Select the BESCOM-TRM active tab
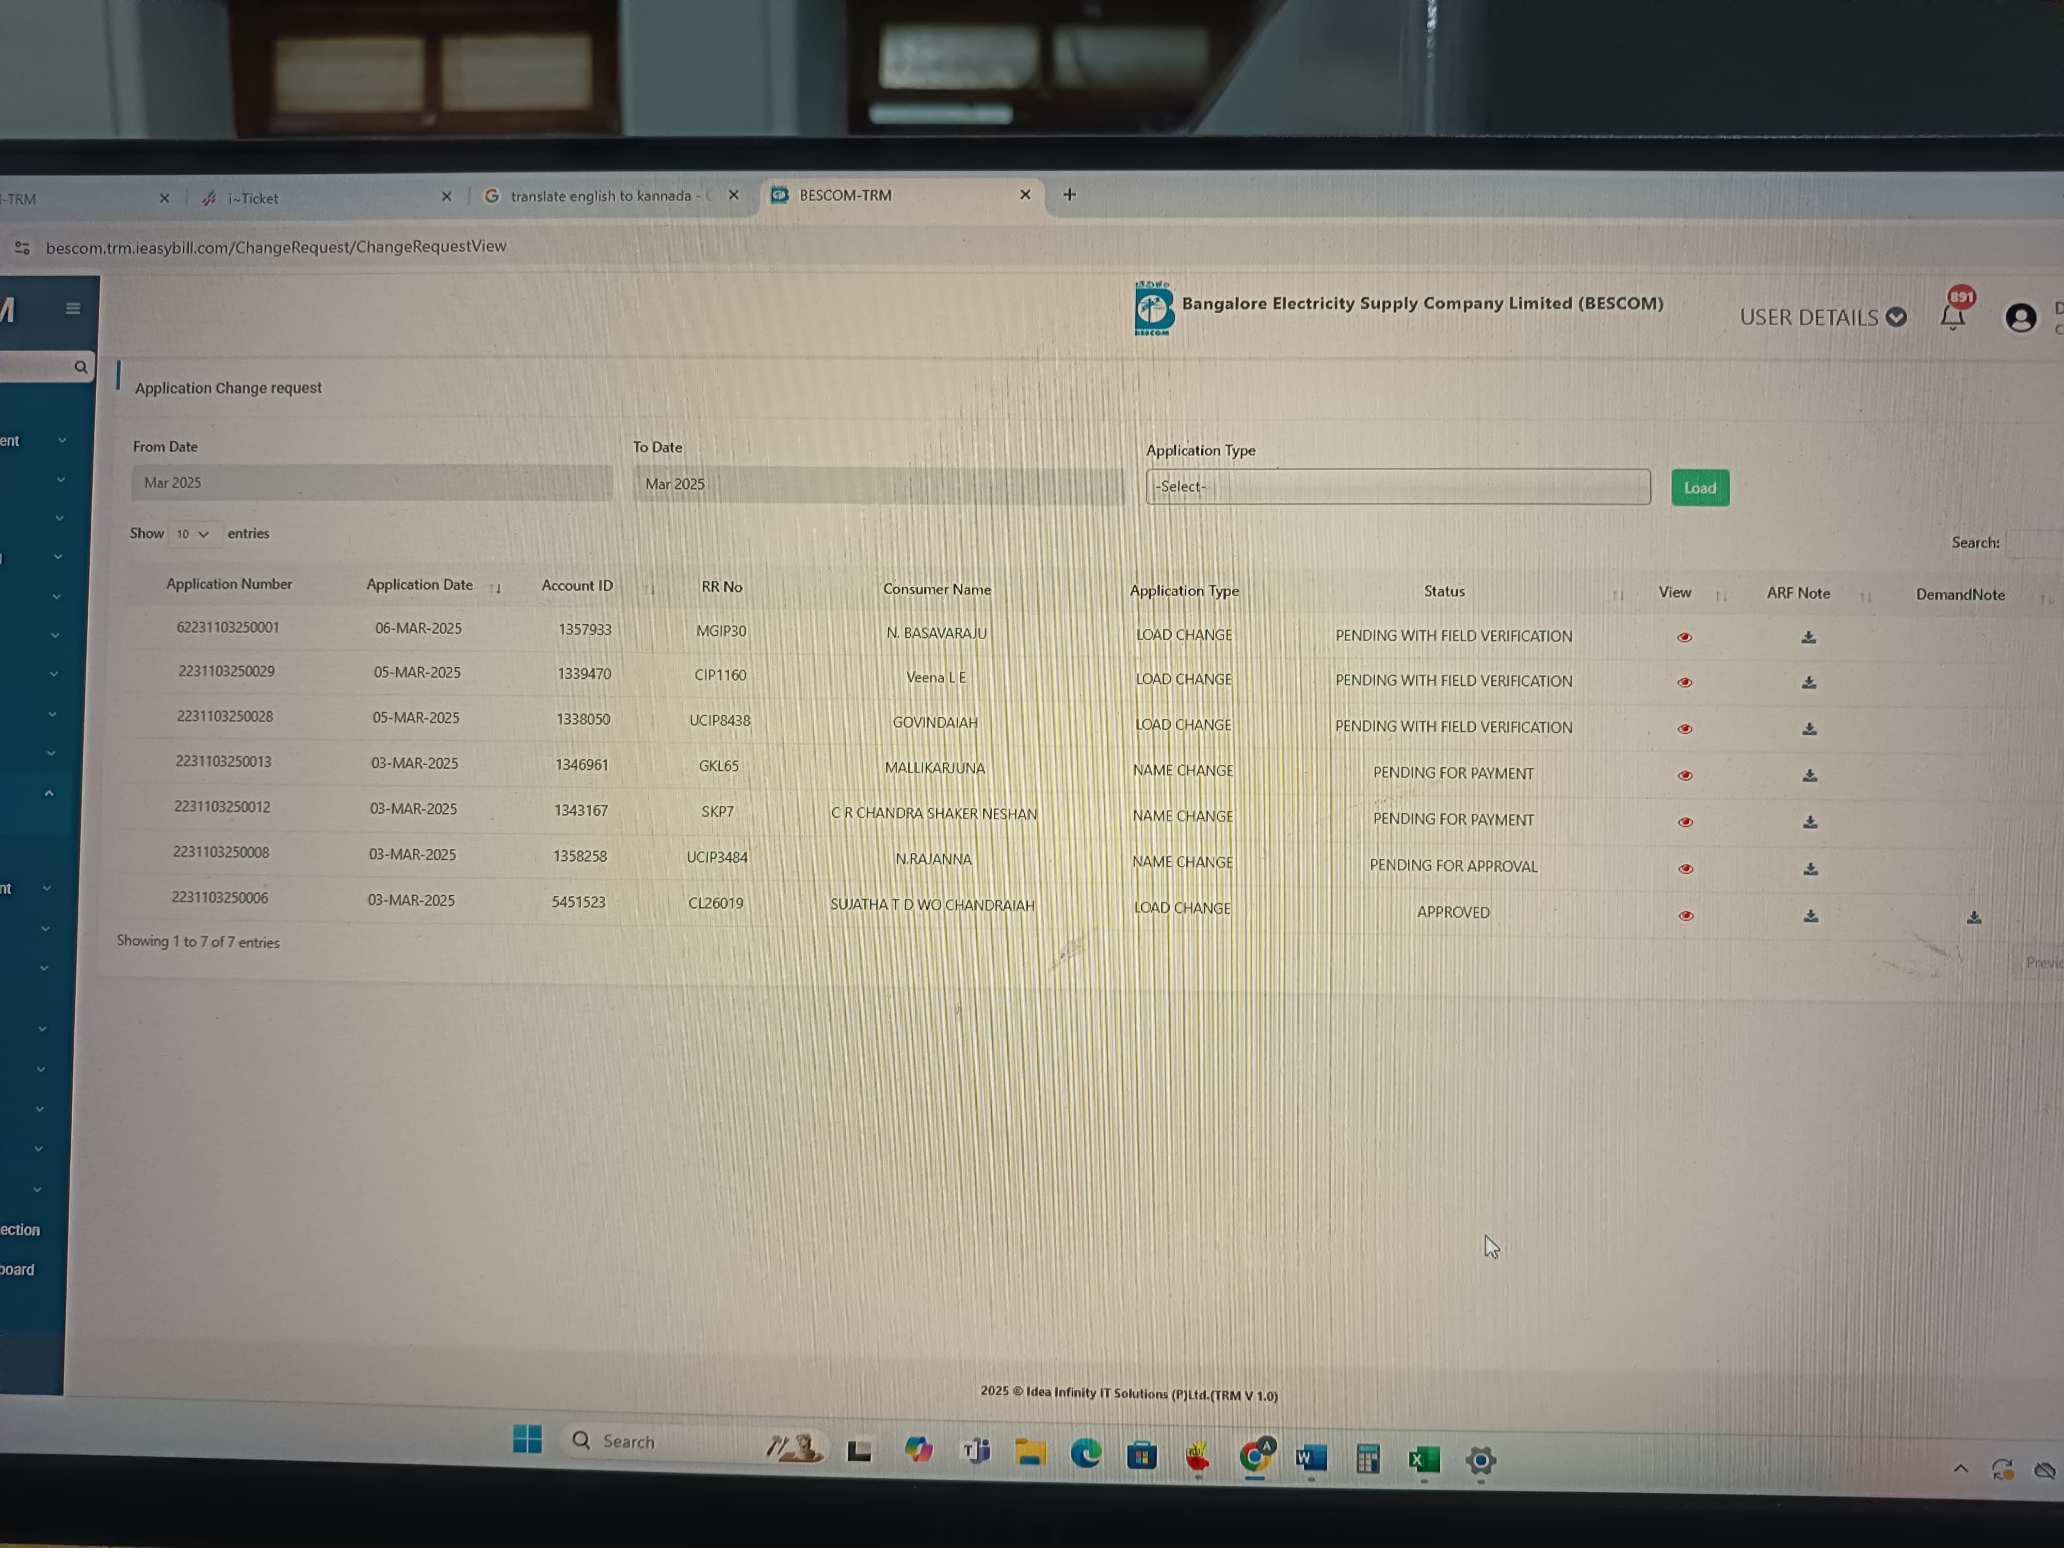 coord(900,195)
